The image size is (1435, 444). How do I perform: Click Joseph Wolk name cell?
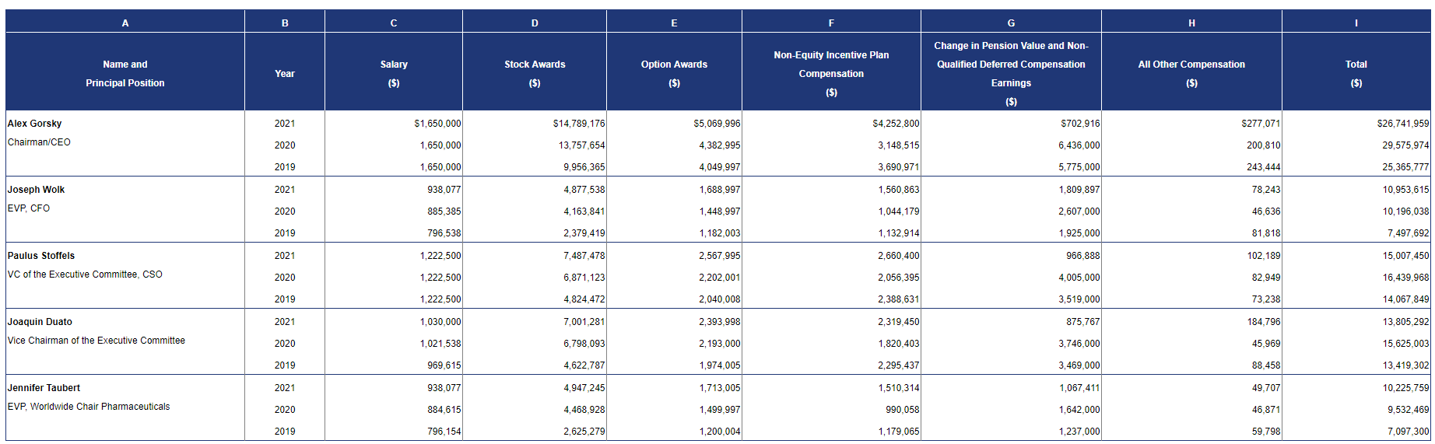(37, 190)
